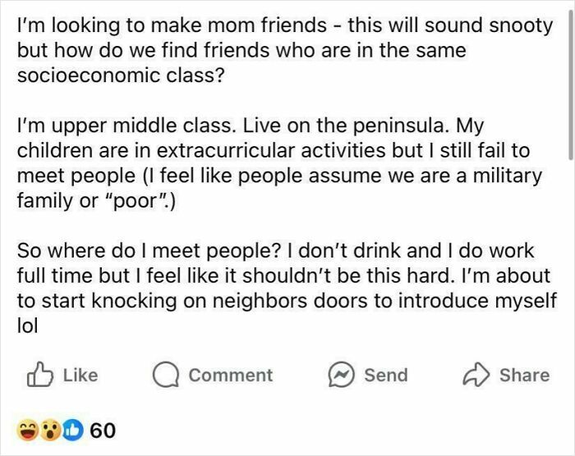This screenshot has height=456, width=575.
Task: Click the Messenger Send icon
Action: coord(341,375)
